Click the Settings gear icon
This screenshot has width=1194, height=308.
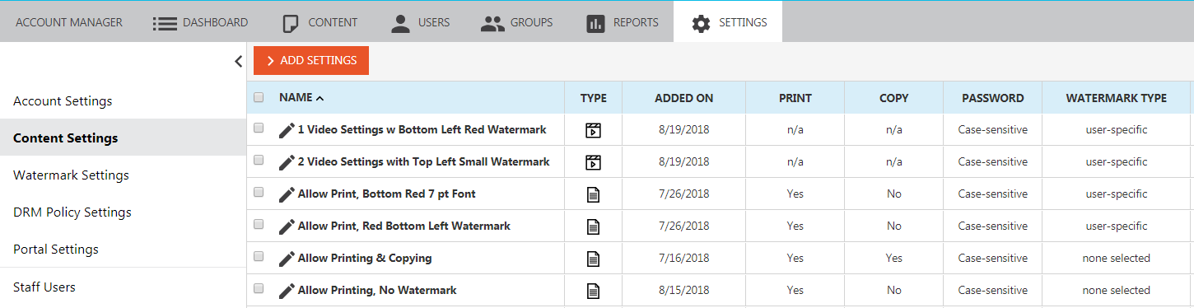(701, 23)
